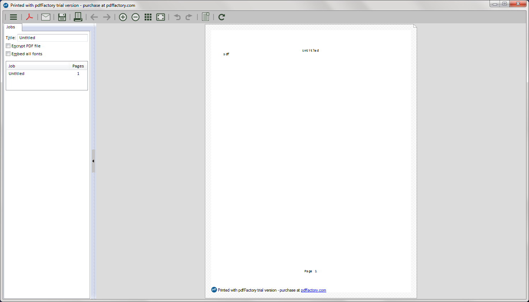Select the Untitled job row
Viewport: 529px width, 302px height.
(x=47, y=74)
